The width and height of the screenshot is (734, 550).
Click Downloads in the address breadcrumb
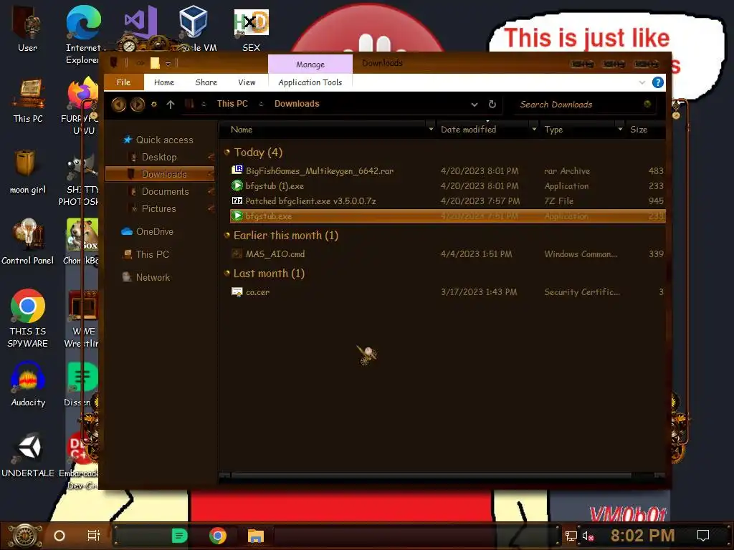coord(297,104)
